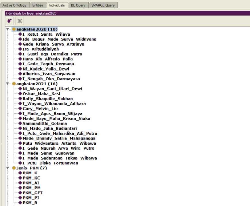The width and height of the screenshot is (250, 206).
Task: Click the angkatan2020 class circle icon
Action: pyautogui.click(x=14, y=29)
